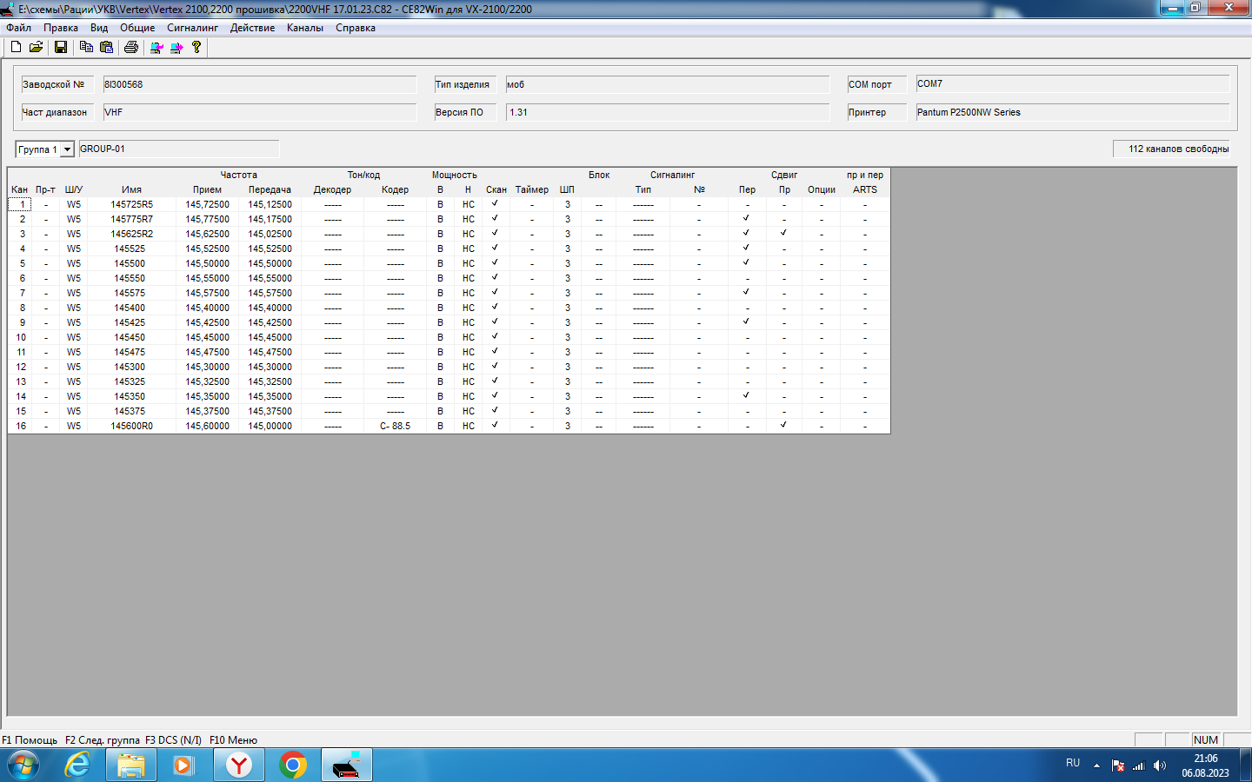Open the Вид menu
The width and height of the screenshot is (1252, 782).
coord(99,28)
